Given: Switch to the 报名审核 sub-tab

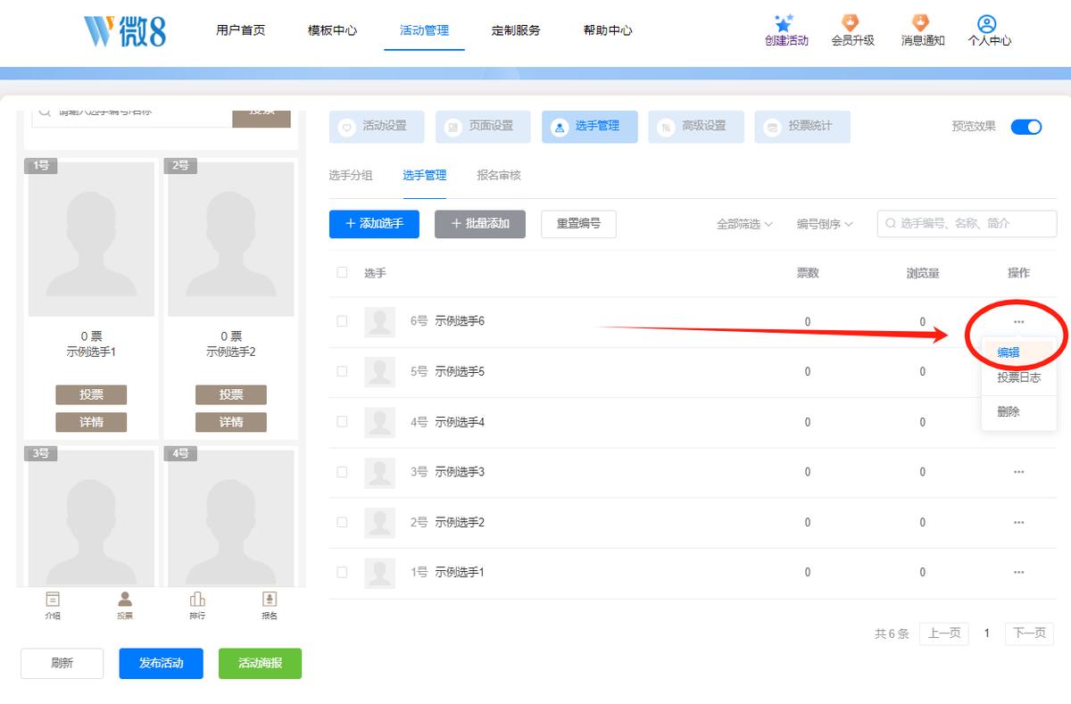Looking at the screenshot, I should [x=499, y=176].
